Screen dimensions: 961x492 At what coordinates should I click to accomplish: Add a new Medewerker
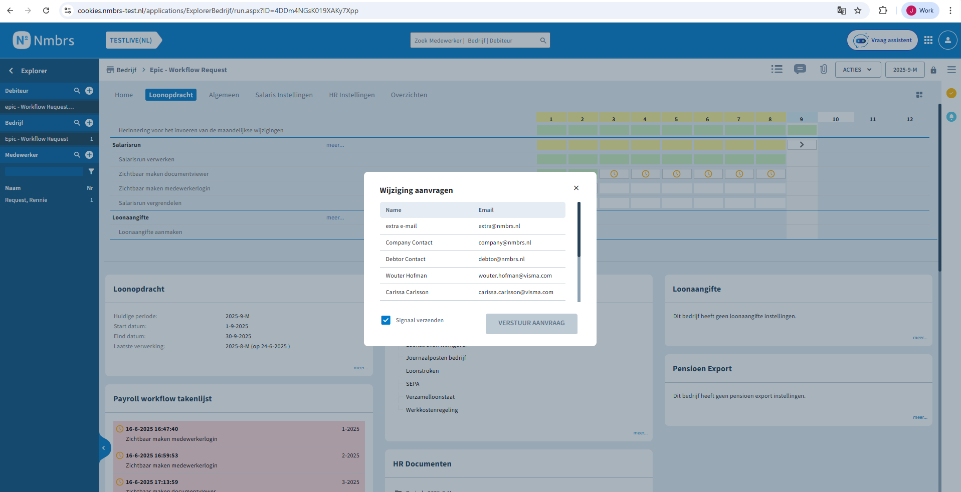(89, 155)
